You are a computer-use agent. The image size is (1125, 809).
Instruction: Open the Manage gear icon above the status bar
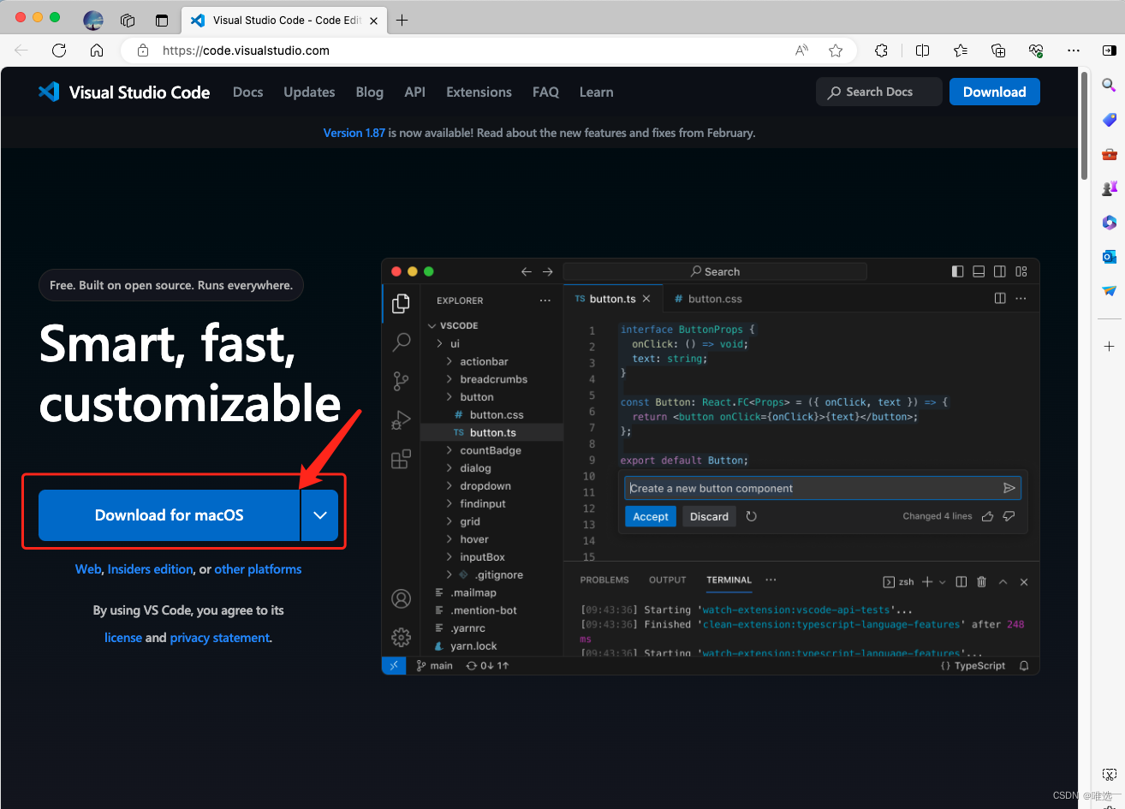click(x=402, y=637)
